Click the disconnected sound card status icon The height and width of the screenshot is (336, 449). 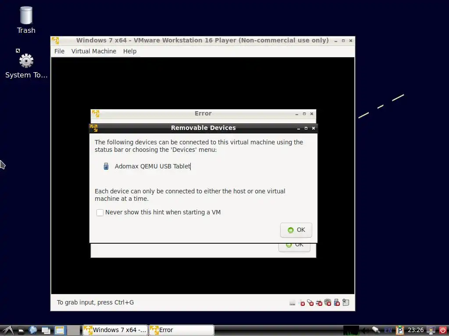[328, 302]
